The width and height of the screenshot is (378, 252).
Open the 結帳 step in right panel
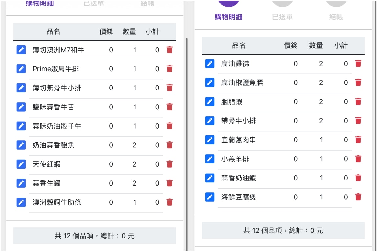[336, 17]
